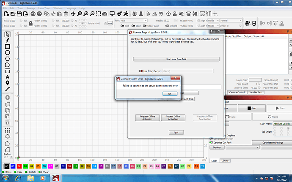Toggle the Move lock switch
This screenshot has width=292, height=182.
click(x=4, y=172)
